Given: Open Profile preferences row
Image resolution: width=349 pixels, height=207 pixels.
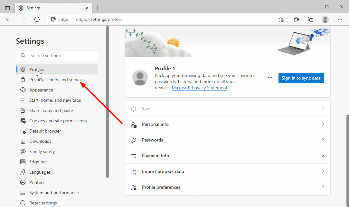Looking at the screenshot, I should pos(228,187).
